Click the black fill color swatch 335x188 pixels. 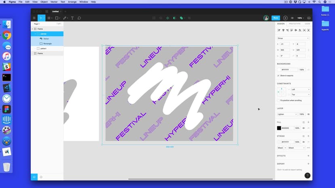pos(279,128)
